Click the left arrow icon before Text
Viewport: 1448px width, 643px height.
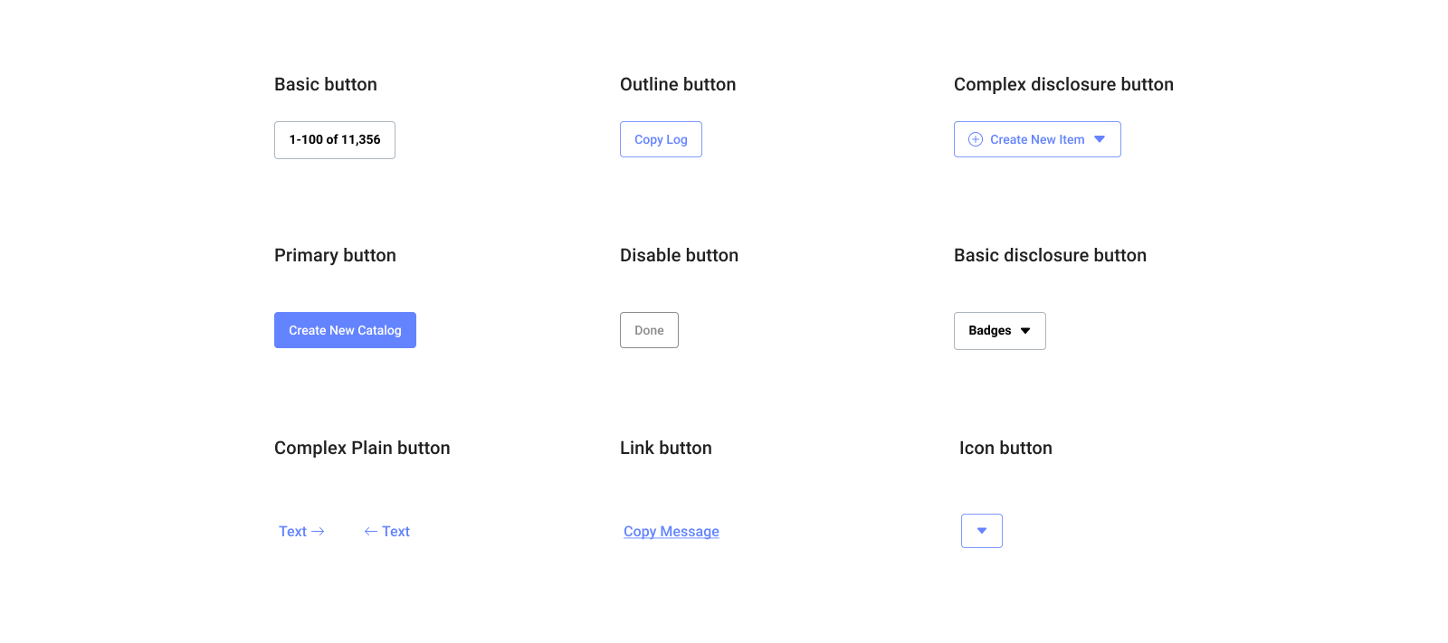[x=370, y=532]
